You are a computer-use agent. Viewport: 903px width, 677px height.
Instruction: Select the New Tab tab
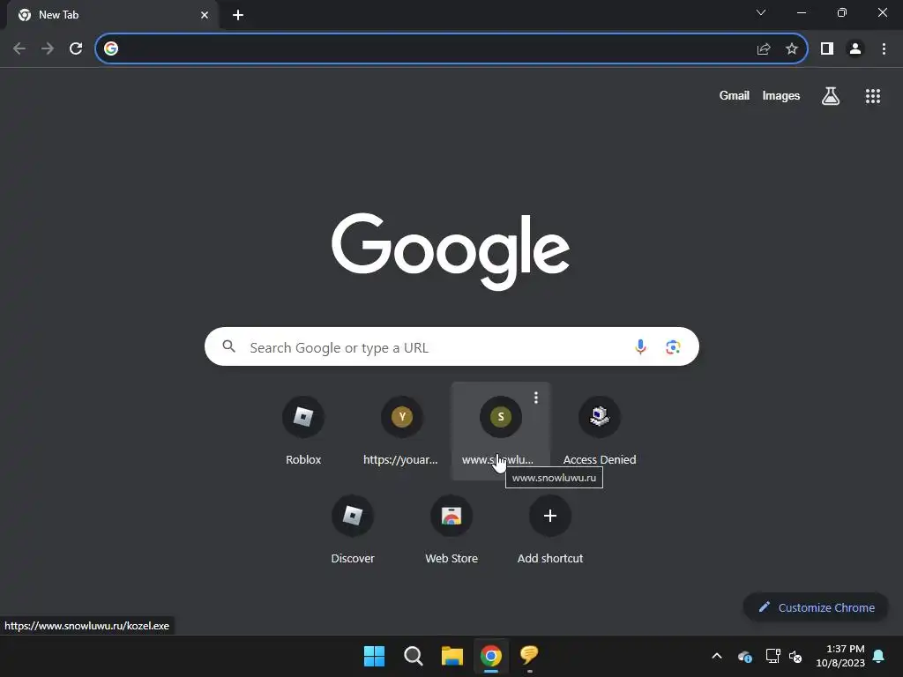click(112, 15)
